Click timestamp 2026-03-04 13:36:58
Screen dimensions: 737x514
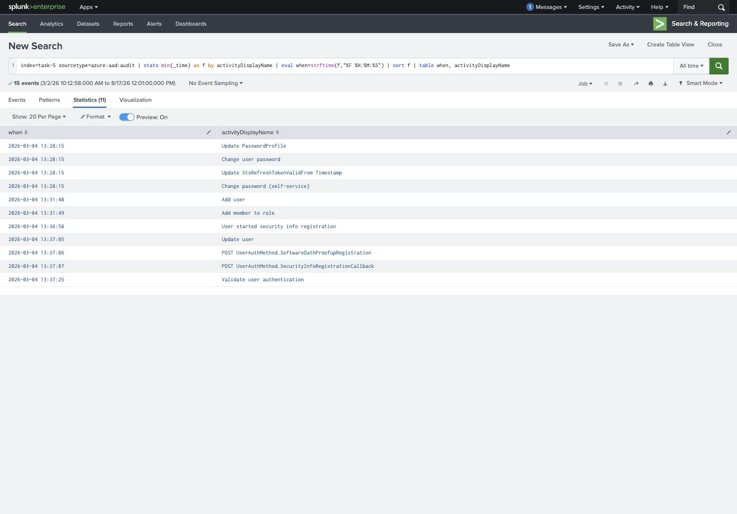[36, 227]
